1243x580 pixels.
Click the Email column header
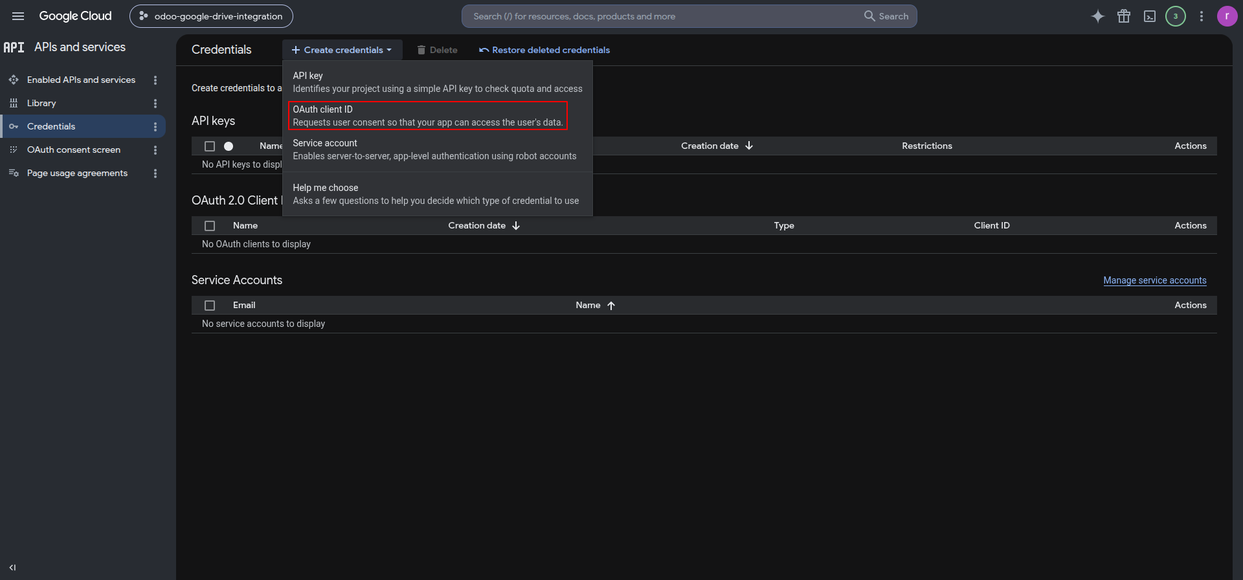(244, 306)
